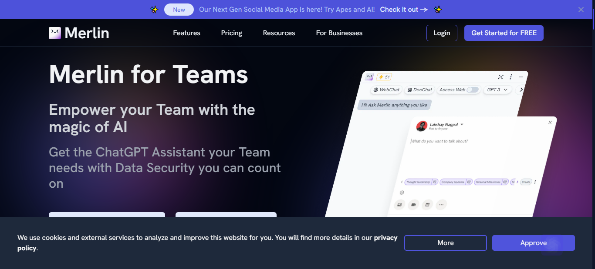Screen dimensions: 595x269
Task: Click the 'Our Next Gen Social Media App is here!' text
Action: [287, 10]
